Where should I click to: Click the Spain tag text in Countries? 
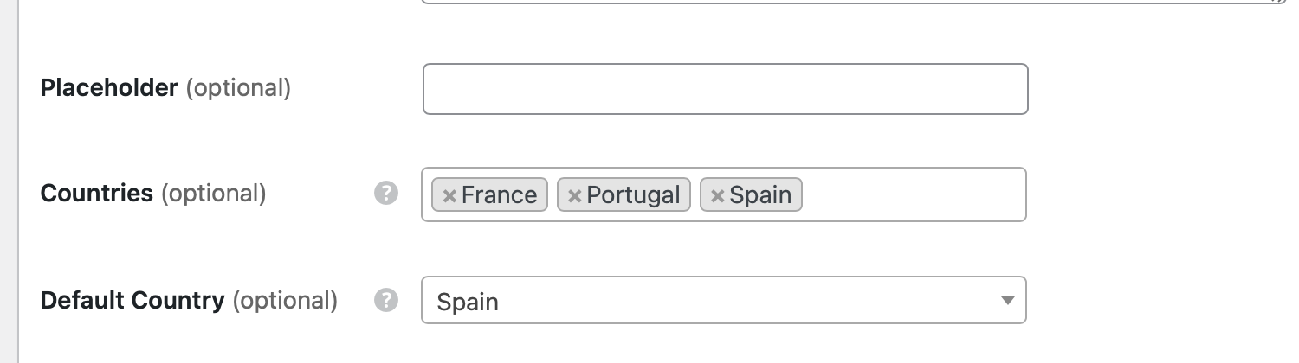760,195
